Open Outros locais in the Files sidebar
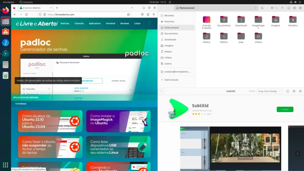Screen dimensions: 304x171 [x=177, y=80]
